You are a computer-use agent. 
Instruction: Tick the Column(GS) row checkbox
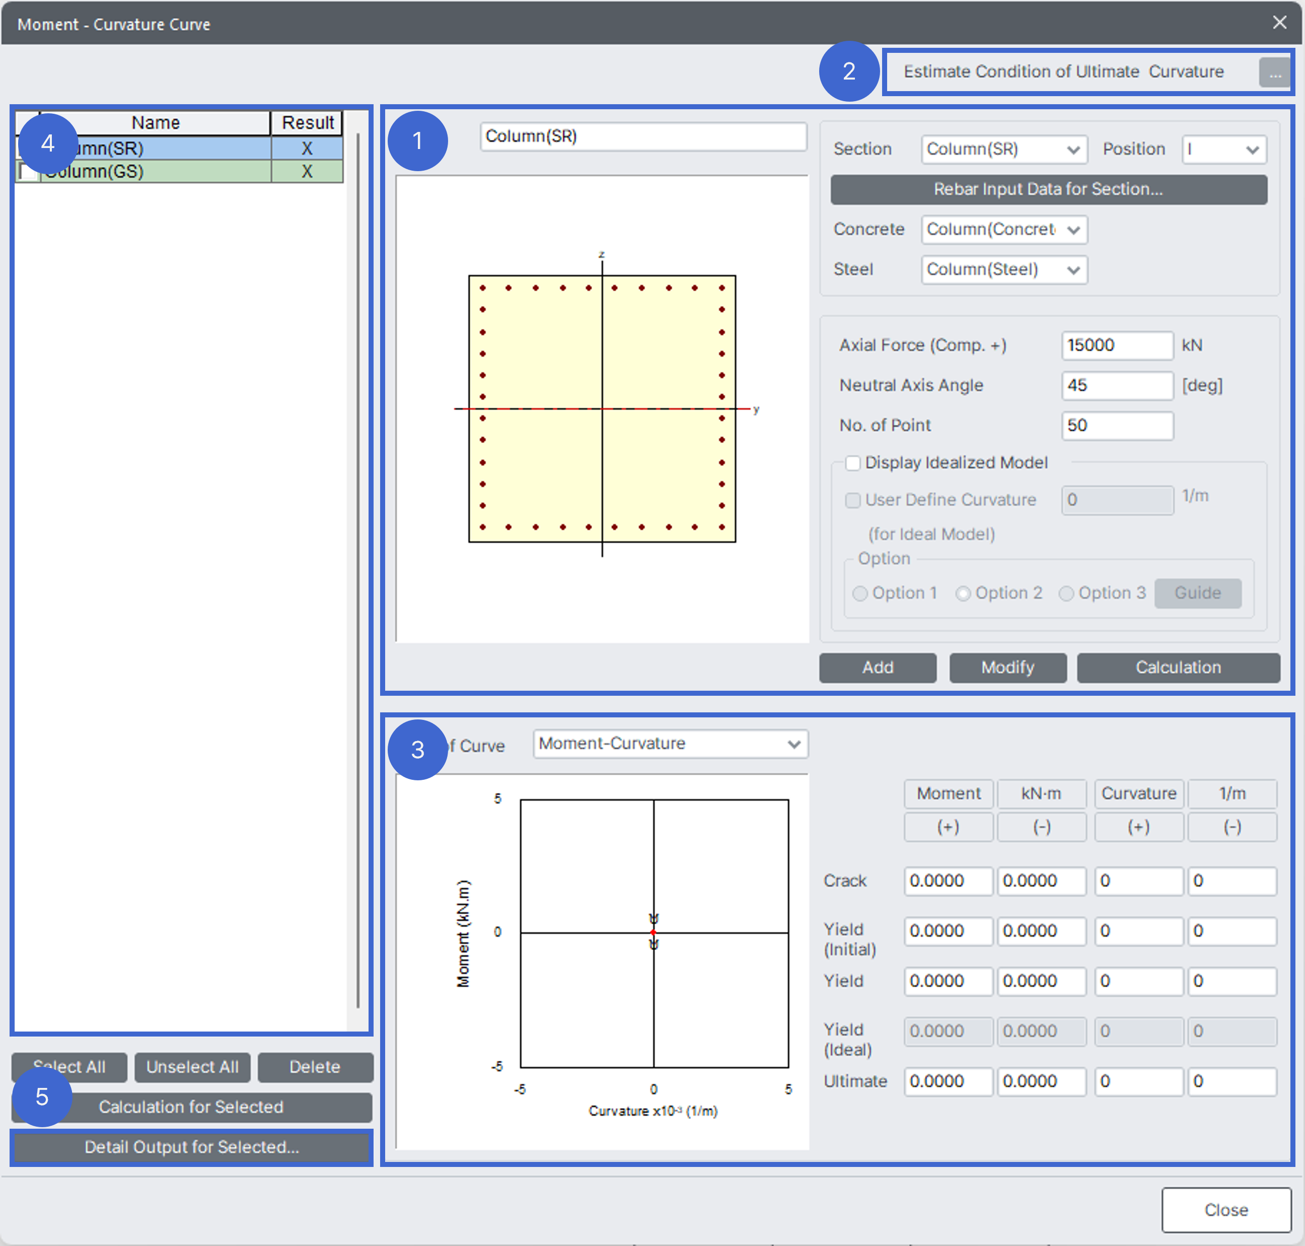(27, 172)
